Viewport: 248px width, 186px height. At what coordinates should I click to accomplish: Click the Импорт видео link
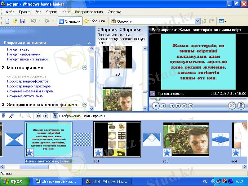[x=18, y=49]
